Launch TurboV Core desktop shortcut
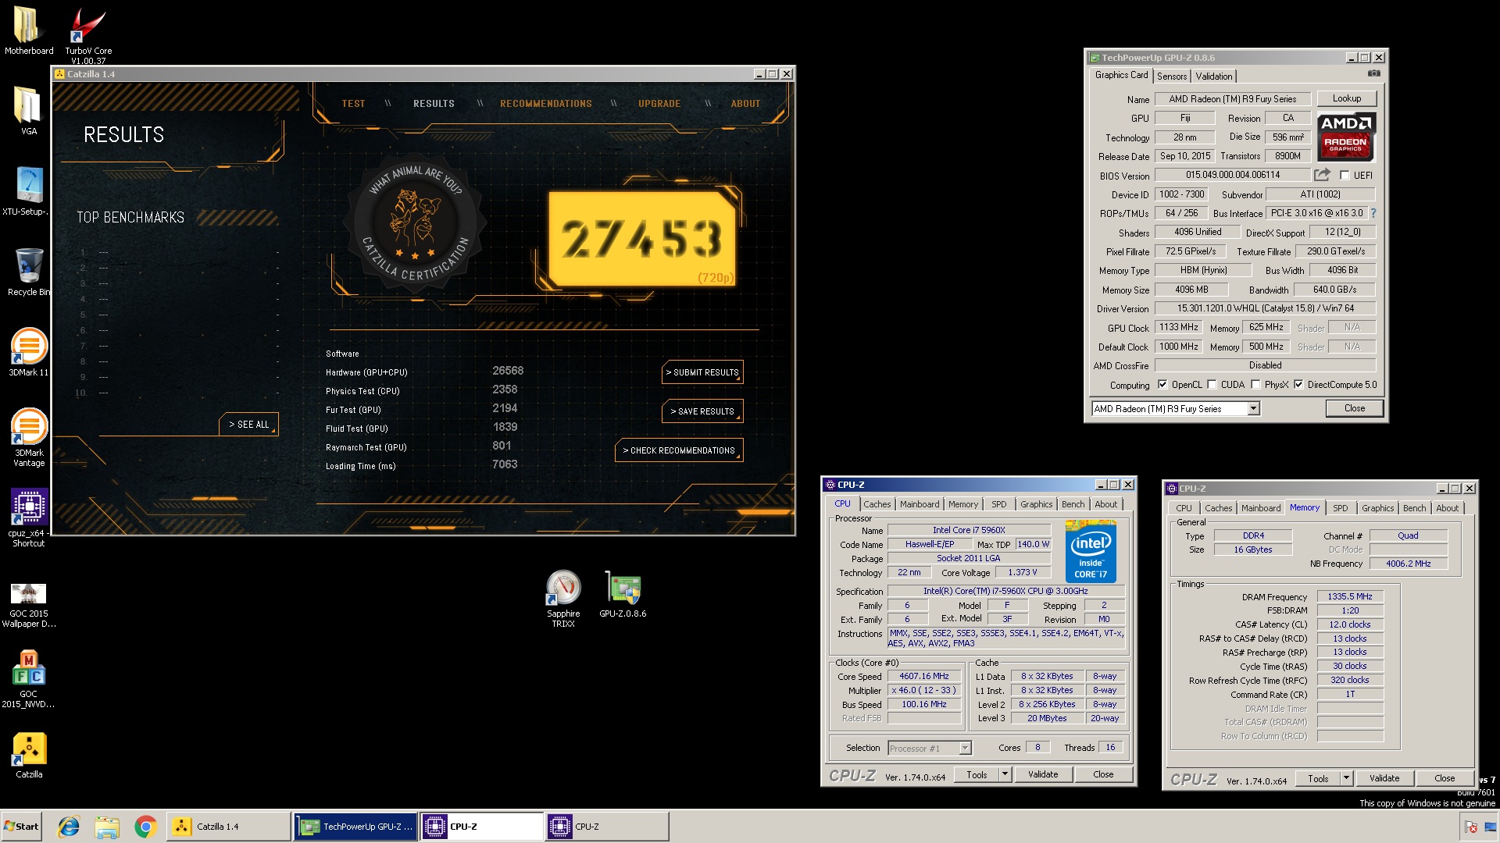 tap(87, 34)
